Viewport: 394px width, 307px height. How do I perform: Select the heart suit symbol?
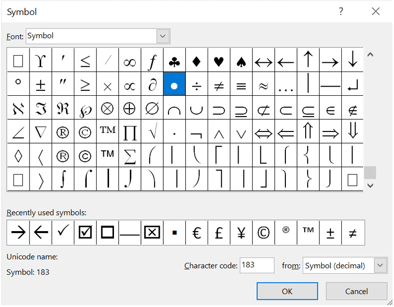pos(219,61)
